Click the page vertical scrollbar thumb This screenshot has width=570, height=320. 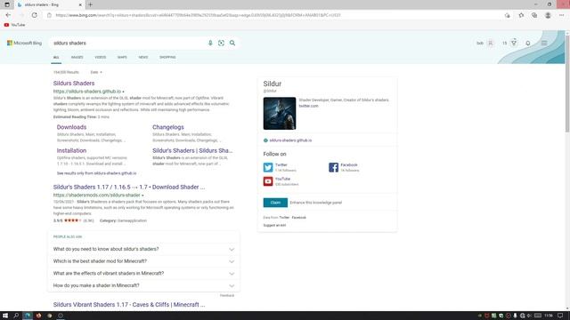click(566, 84)
